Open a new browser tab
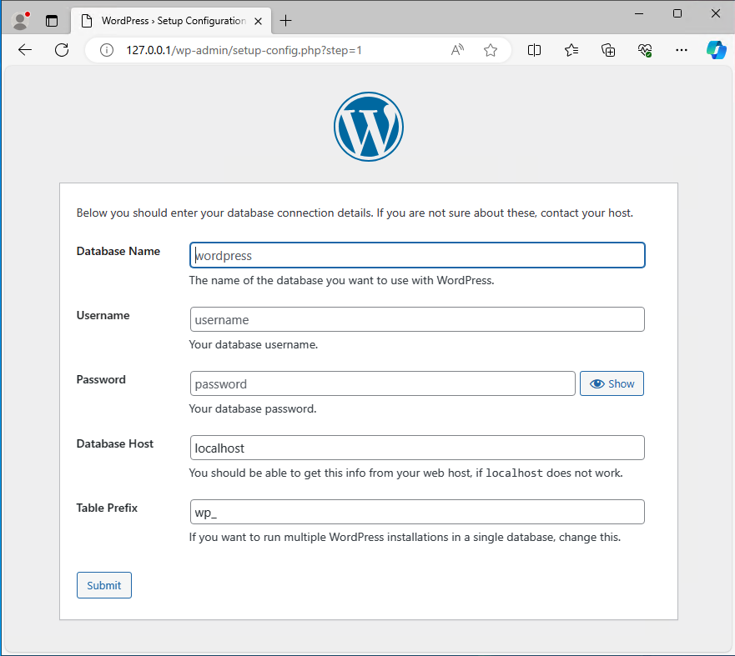735x656 pixels. (x=286, y=20)
